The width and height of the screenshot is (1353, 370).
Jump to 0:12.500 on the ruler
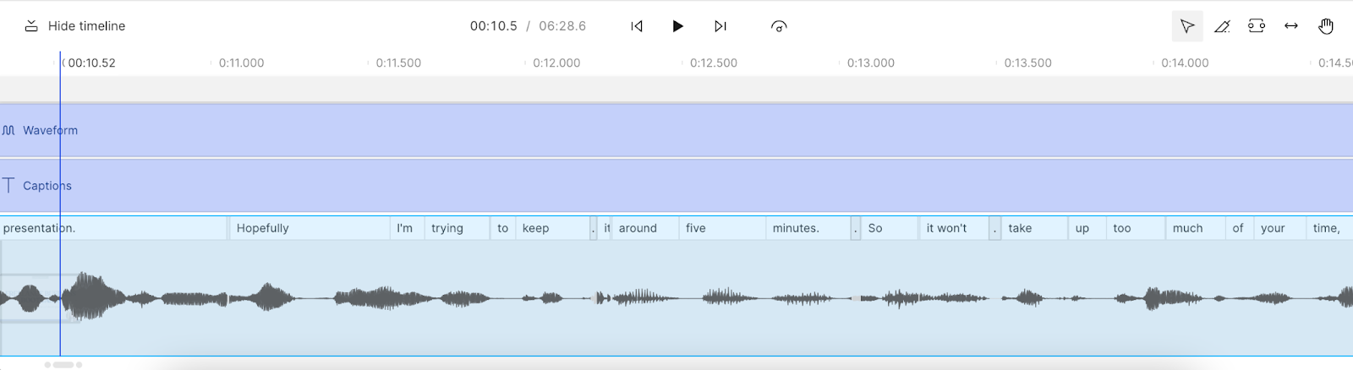tap(714, 63)
